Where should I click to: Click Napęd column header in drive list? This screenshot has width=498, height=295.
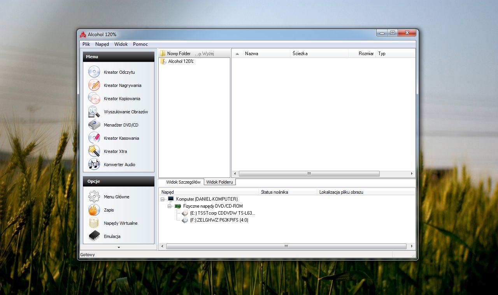tap(209, 192)
